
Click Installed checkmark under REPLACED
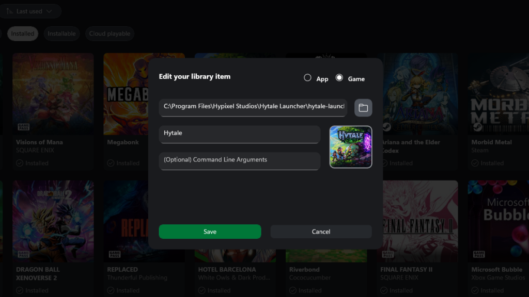(x=111, y=291)
